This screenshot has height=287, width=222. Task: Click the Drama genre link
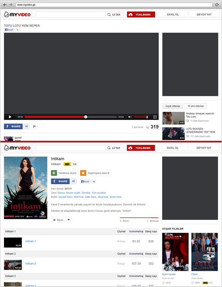61,193
